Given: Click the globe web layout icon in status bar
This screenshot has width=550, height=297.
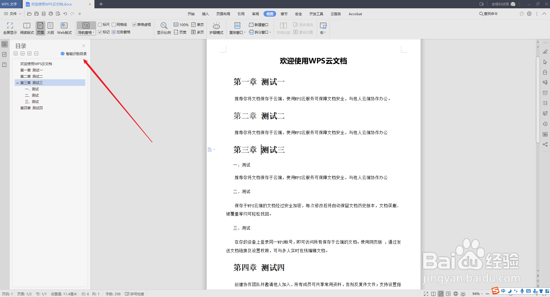Looking at the screenshot, I should click(x=456, y=294).
